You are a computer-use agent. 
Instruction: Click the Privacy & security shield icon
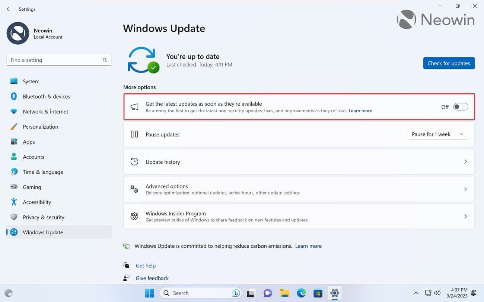click(x=13, y=217)
